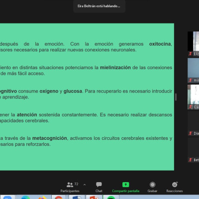Open the Chat panel
Image resolution: width=199 pixels, height=199 pixels.
tap(99, 188)
